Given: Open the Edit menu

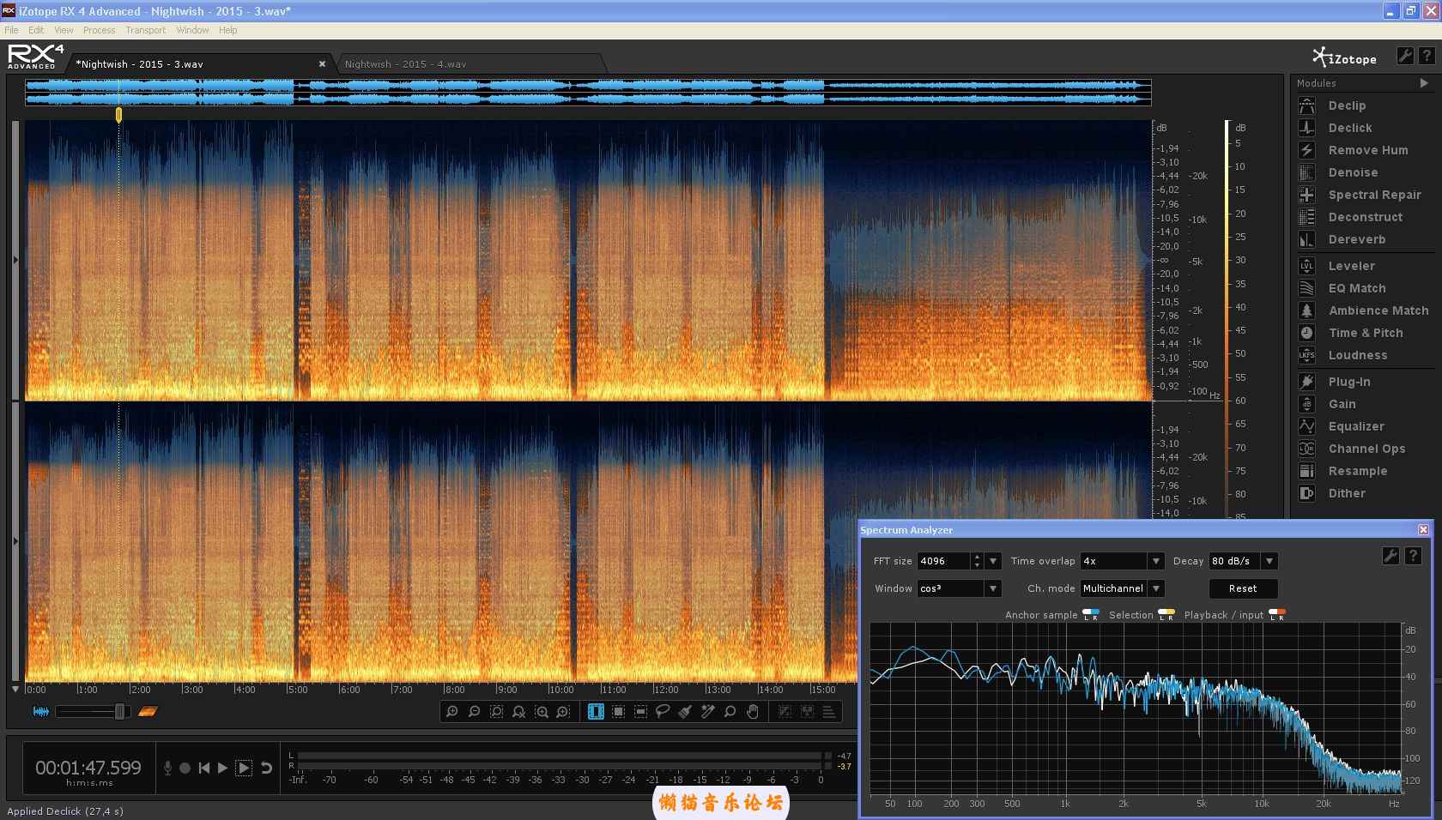Looking at the screenshot, I should click(36, 30).
